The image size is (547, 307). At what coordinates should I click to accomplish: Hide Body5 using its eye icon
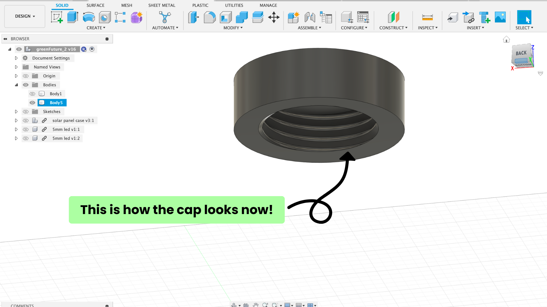pos(32,103)
